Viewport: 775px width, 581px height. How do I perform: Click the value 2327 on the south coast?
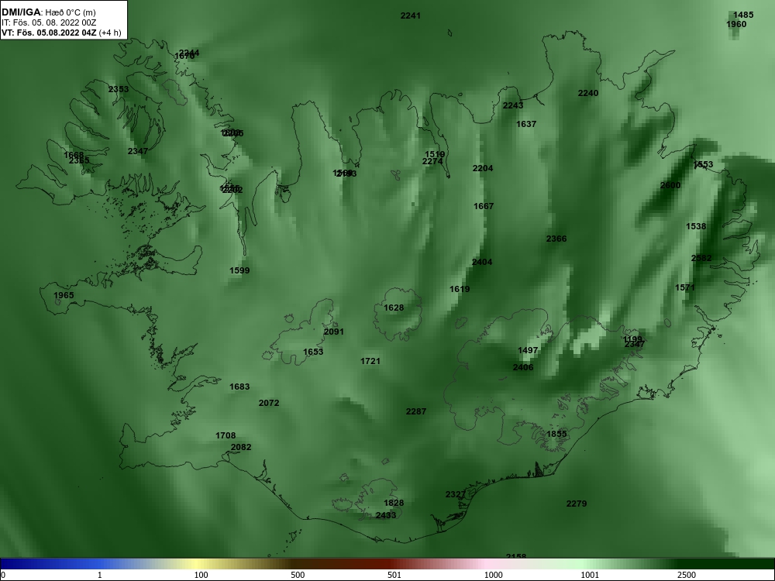(x=455, y=494)
